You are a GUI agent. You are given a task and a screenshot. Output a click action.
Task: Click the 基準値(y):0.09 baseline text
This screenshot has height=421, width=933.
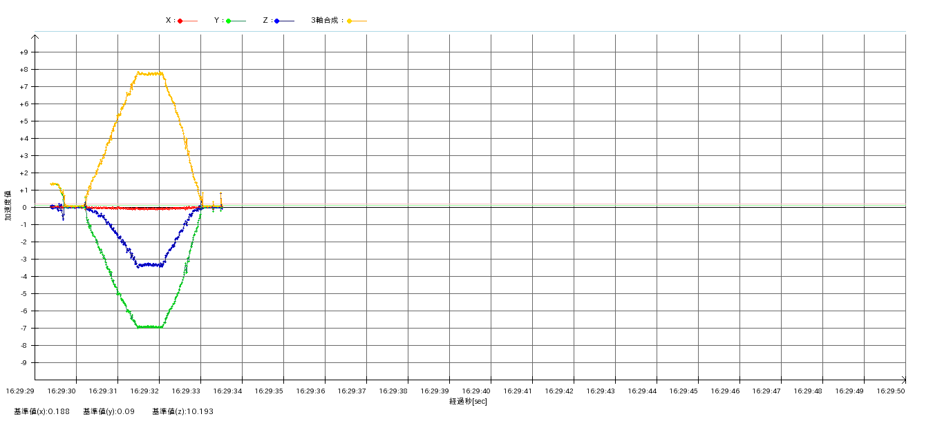tap(109, 411)
